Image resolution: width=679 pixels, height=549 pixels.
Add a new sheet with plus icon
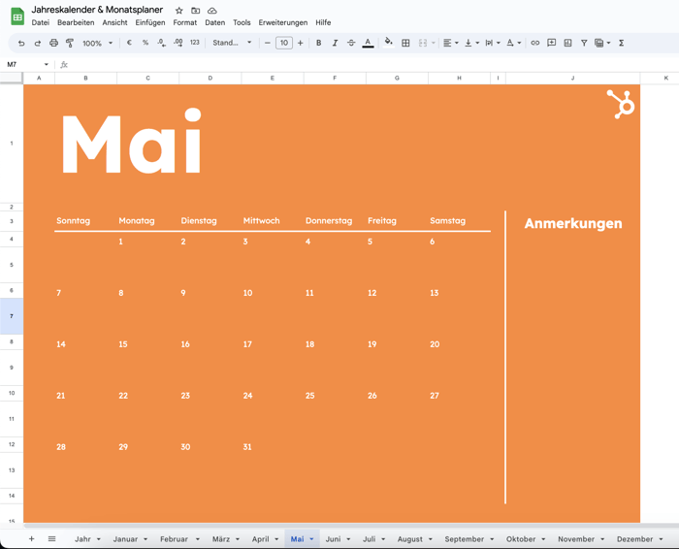[31, 539]
